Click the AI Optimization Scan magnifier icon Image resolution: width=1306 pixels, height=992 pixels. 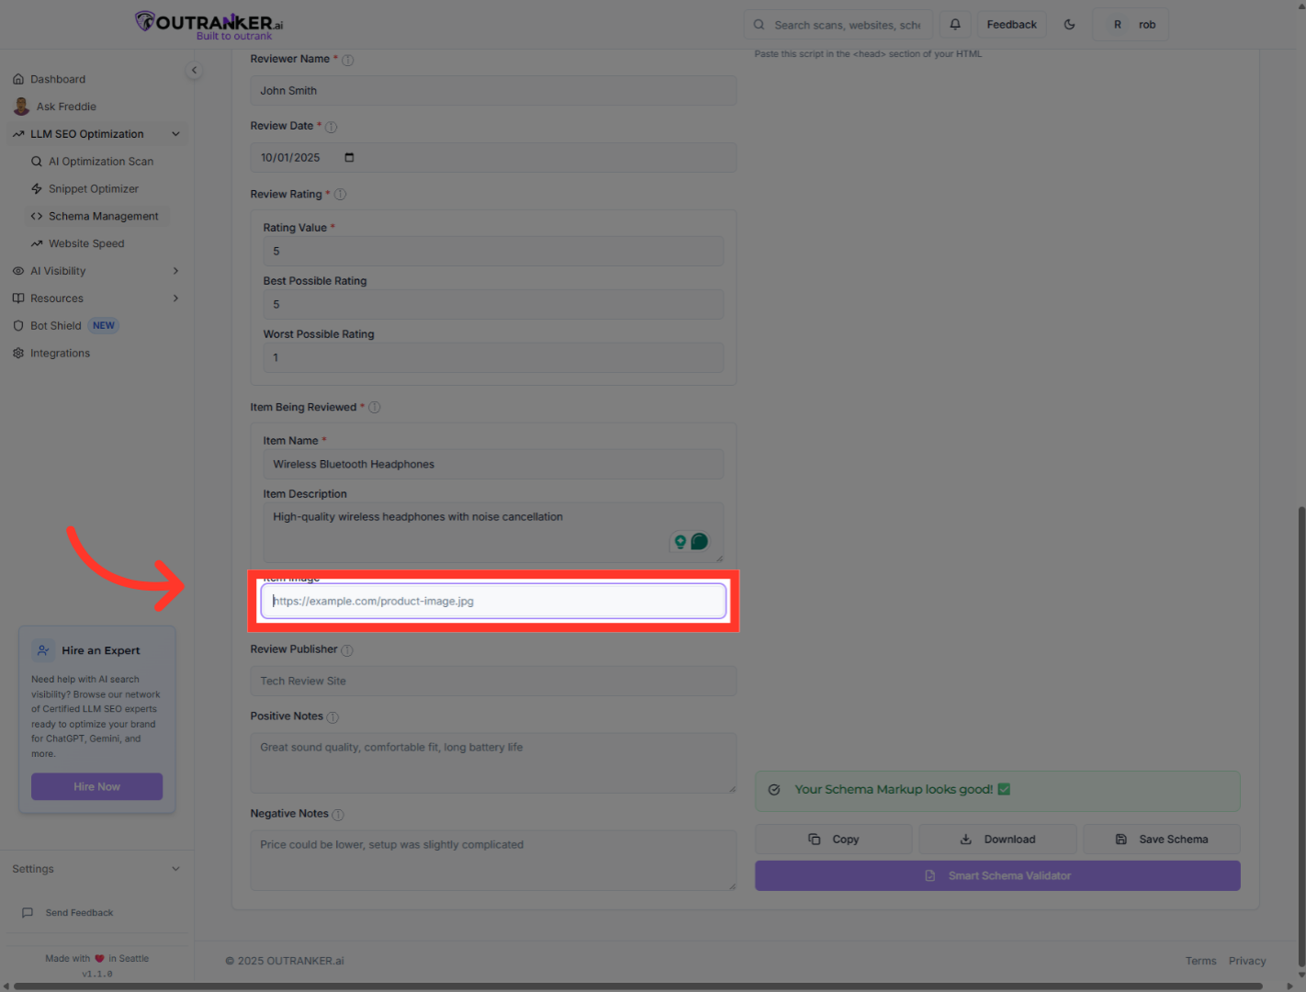coord(37,162)
